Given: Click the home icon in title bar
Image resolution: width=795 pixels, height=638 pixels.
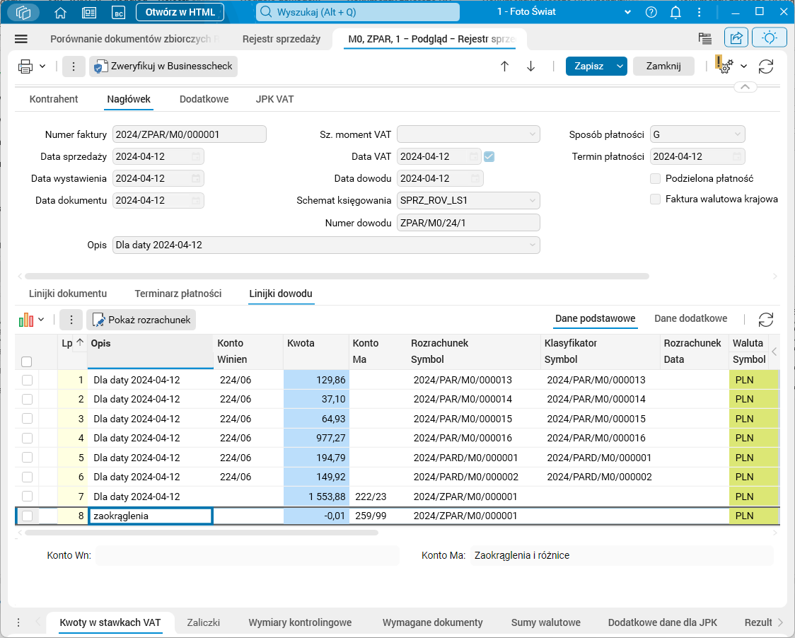Looking at the screenshot, I should point(60,13).
